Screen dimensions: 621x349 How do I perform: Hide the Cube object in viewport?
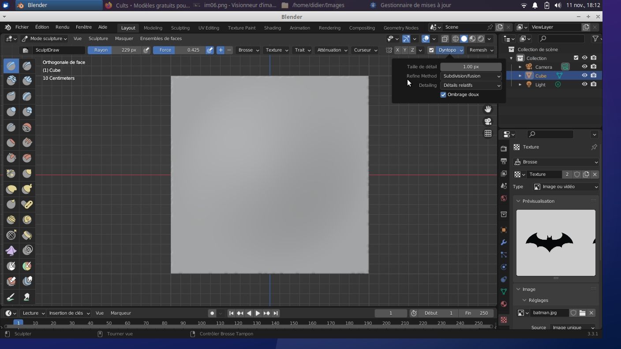584,76
